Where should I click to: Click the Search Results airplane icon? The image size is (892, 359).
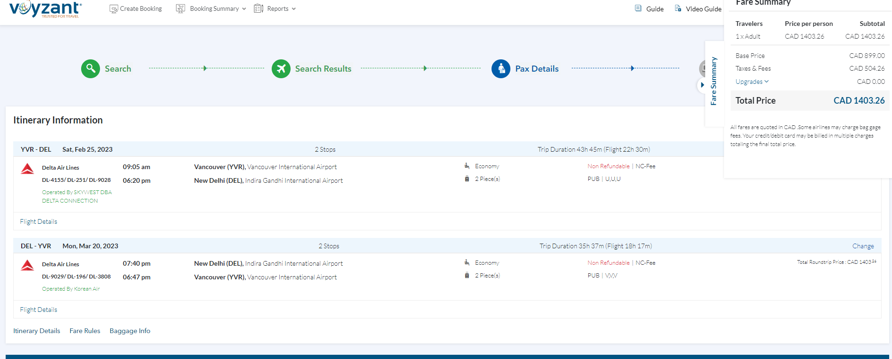(281, 69)
